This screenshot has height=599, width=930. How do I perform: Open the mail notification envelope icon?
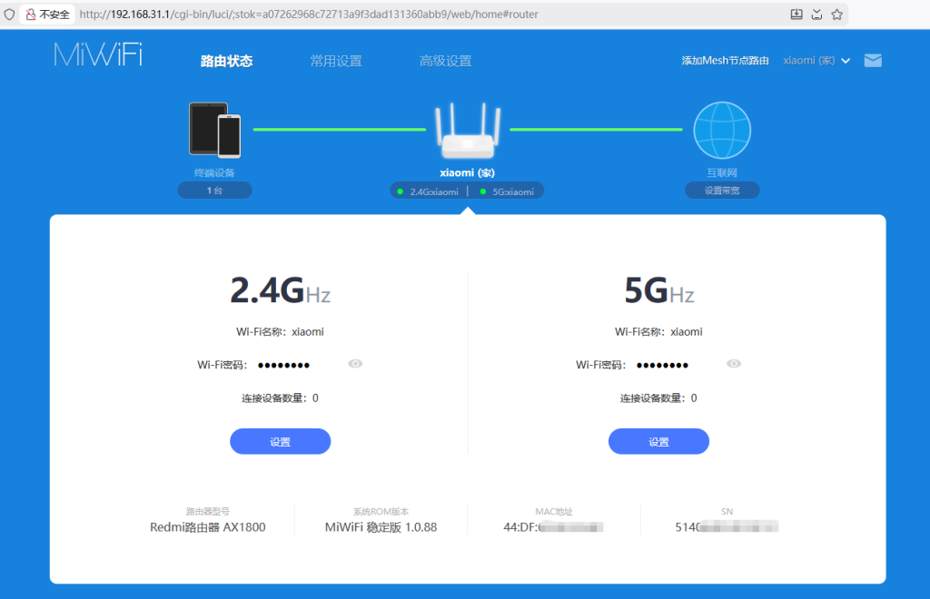(x=873, y=60)
